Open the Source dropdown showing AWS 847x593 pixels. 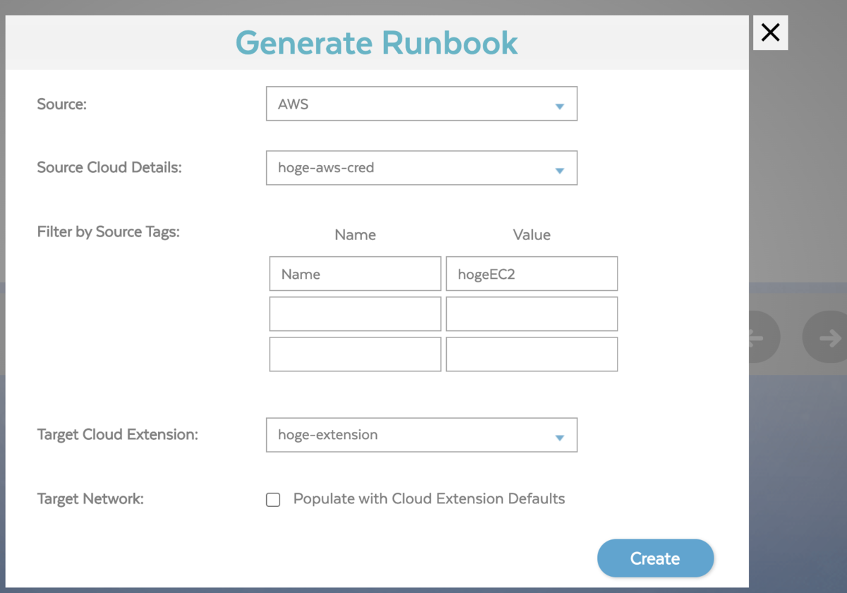(421, 104)
